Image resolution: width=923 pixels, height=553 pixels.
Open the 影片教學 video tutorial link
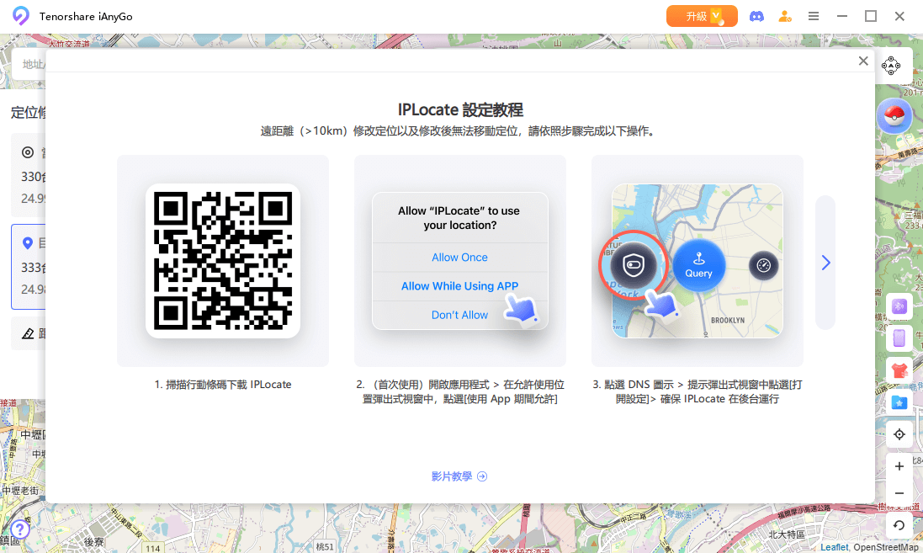point(459,476)
